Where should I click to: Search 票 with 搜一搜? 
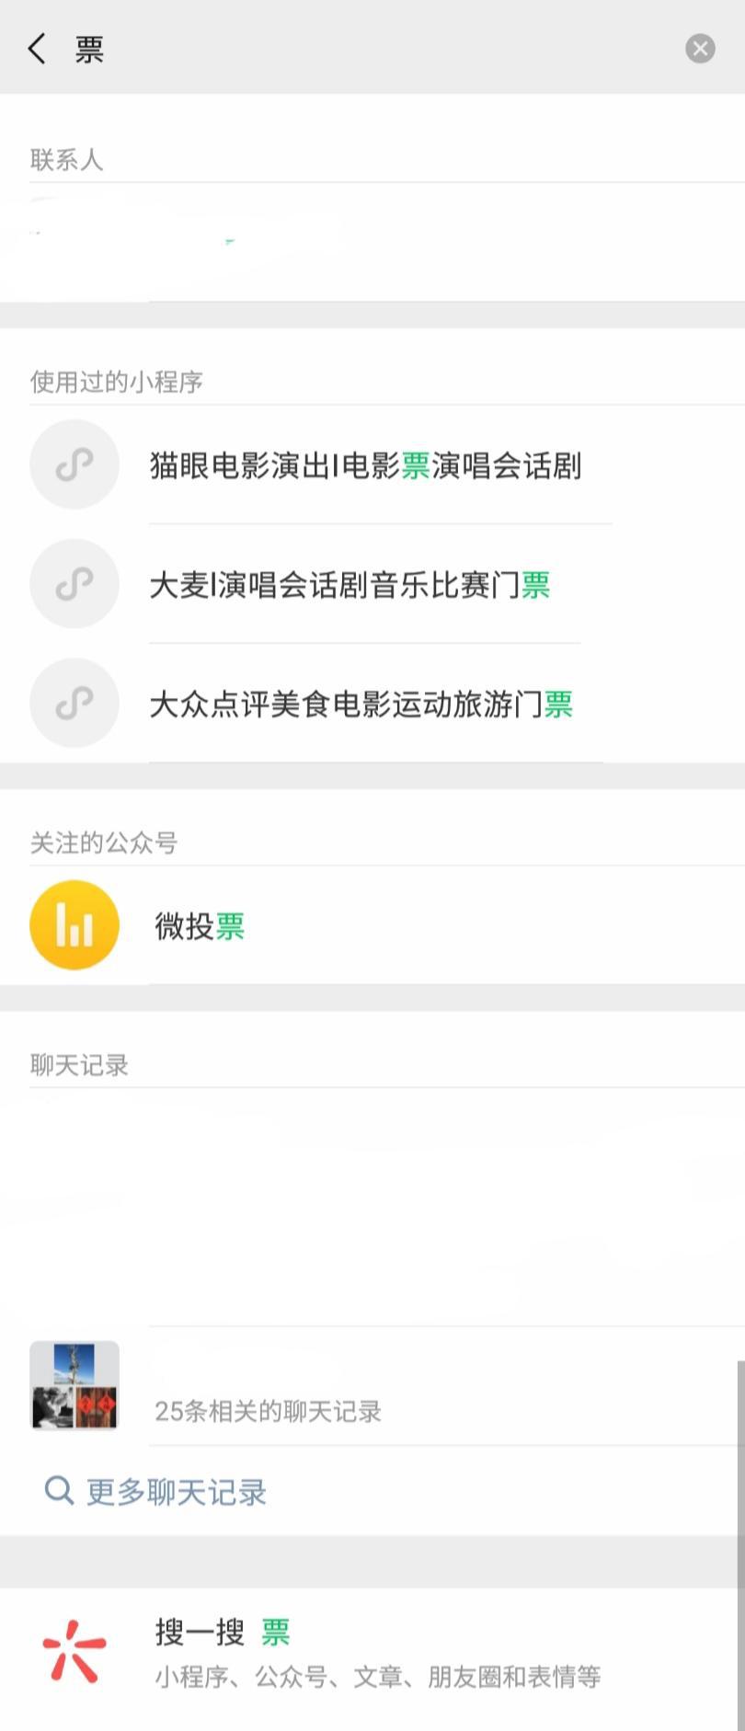coord(223,1633)
